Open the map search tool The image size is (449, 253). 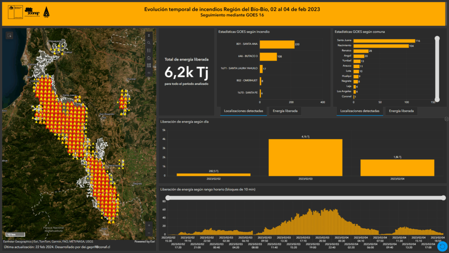[x=149, y=43]
